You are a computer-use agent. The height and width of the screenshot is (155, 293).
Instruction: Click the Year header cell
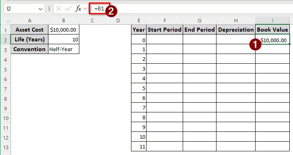click(x=139, y=30)
